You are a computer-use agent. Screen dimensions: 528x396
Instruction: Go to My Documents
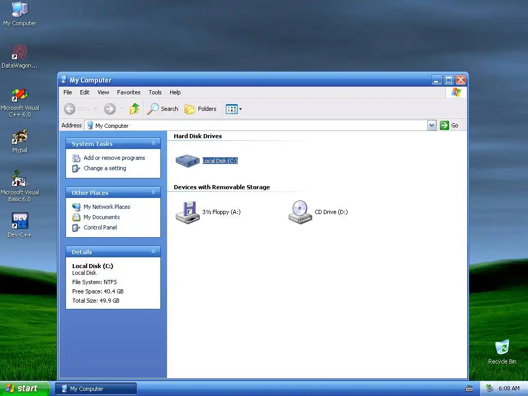point(102,217)
